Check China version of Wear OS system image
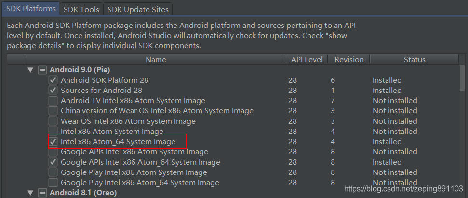The width and height of the screenshot is (468, 198). tap(53, 111)
